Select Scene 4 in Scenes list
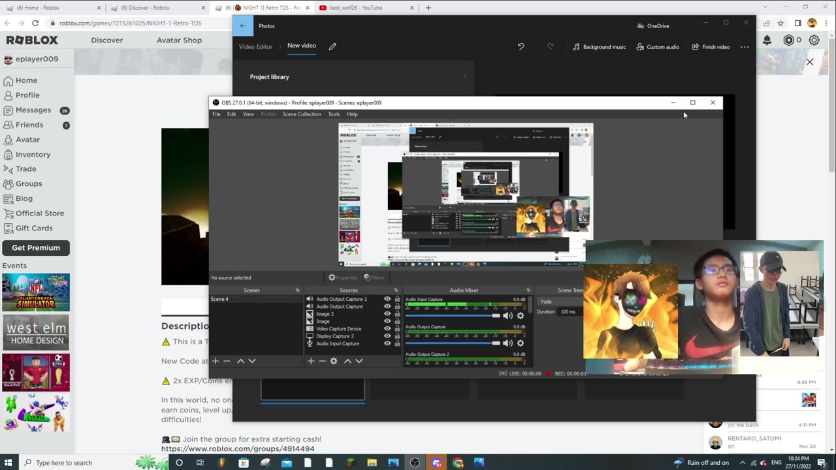The image size is (836, 470). 255,299
